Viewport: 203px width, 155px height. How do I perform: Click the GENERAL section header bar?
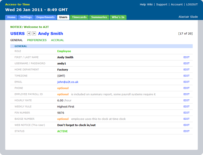point(101,46)
